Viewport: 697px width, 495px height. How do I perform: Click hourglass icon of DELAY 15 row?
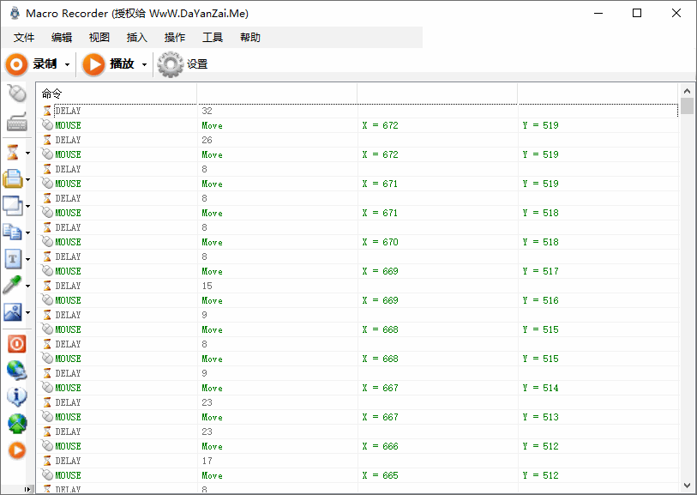(47, 286)
